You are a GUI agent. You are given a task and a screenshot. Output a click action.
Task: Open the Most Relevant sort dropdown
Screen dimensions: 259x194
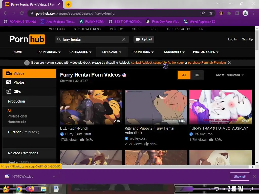[x=230, y=75]
